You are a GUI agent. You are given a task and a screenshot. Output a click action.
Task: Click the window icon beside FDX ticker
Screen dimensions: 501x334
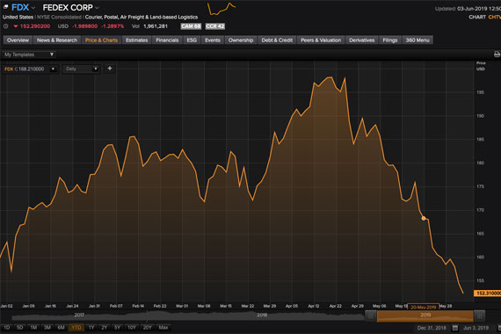(x=6, y=7)
